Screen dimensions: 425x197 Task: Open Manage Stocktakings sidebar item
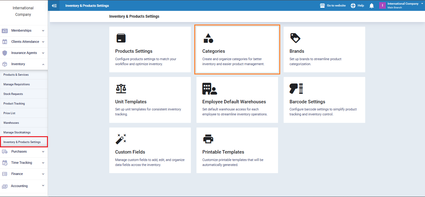(x=17, y=132)
